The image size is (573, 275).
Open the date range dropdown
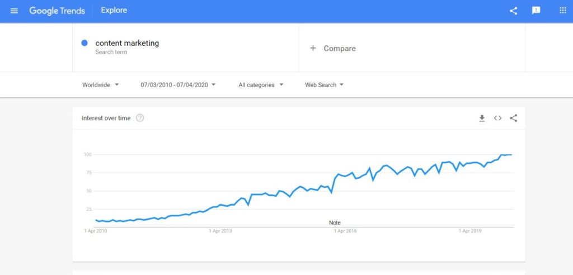coord(178,85)
